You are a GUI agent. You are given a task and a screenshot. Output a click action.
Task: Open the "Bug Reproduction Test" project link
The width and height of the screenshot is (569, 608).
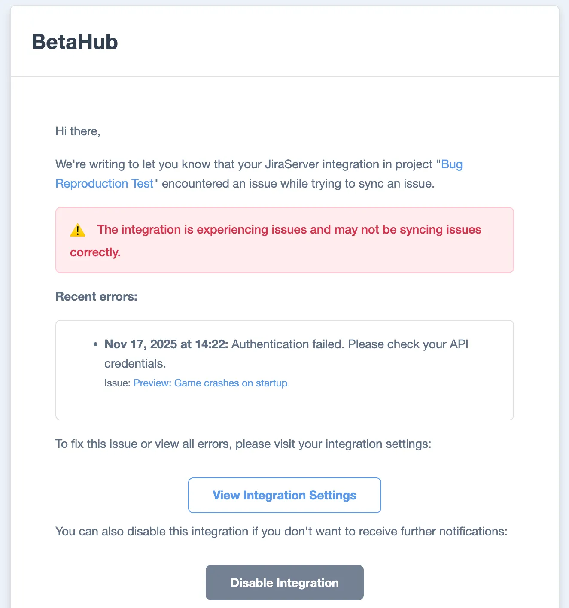coord(104,184)
